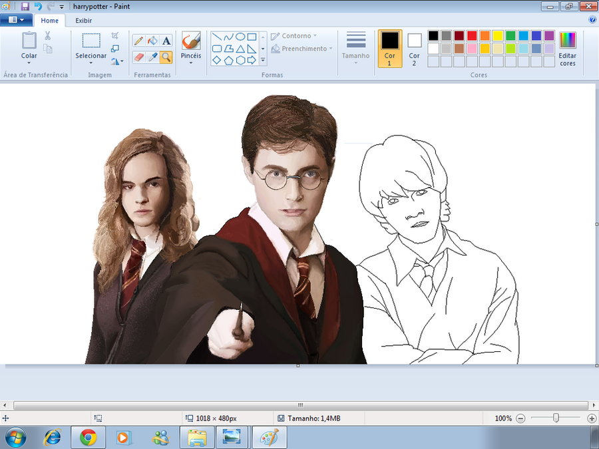Open the Colar dropdown arrow
This screenshot has width=599, height=449.
point(29,63)
